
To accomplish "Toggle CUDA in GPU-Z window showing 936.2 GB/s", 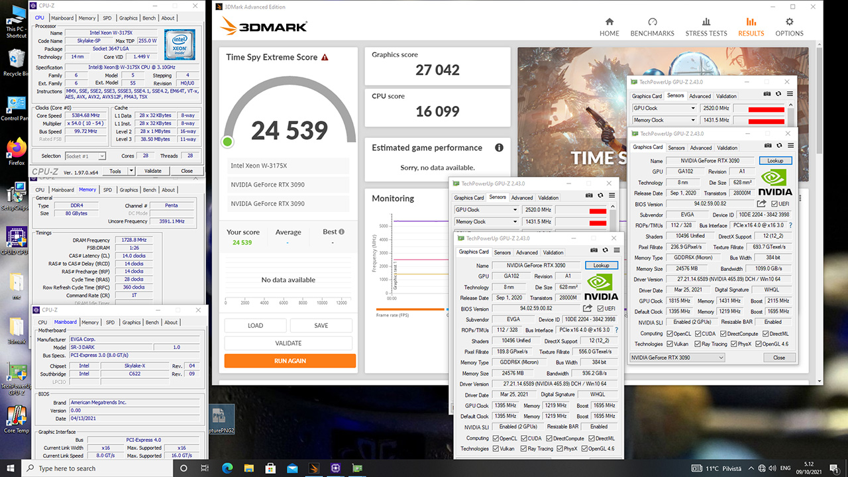I will click(523, 438).
